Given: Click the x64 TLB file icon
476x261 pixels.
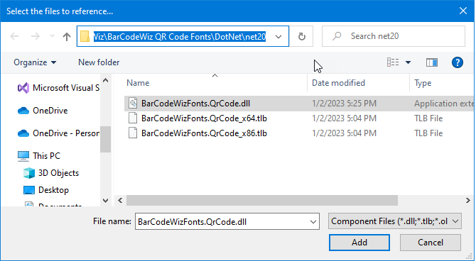Looking at the screenshot, I should pyautogui.click(x=133, y=118).
